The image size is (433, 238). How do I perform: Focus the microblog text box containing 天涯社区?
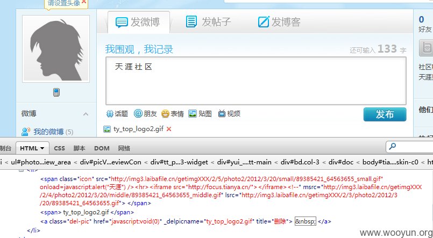256,81
